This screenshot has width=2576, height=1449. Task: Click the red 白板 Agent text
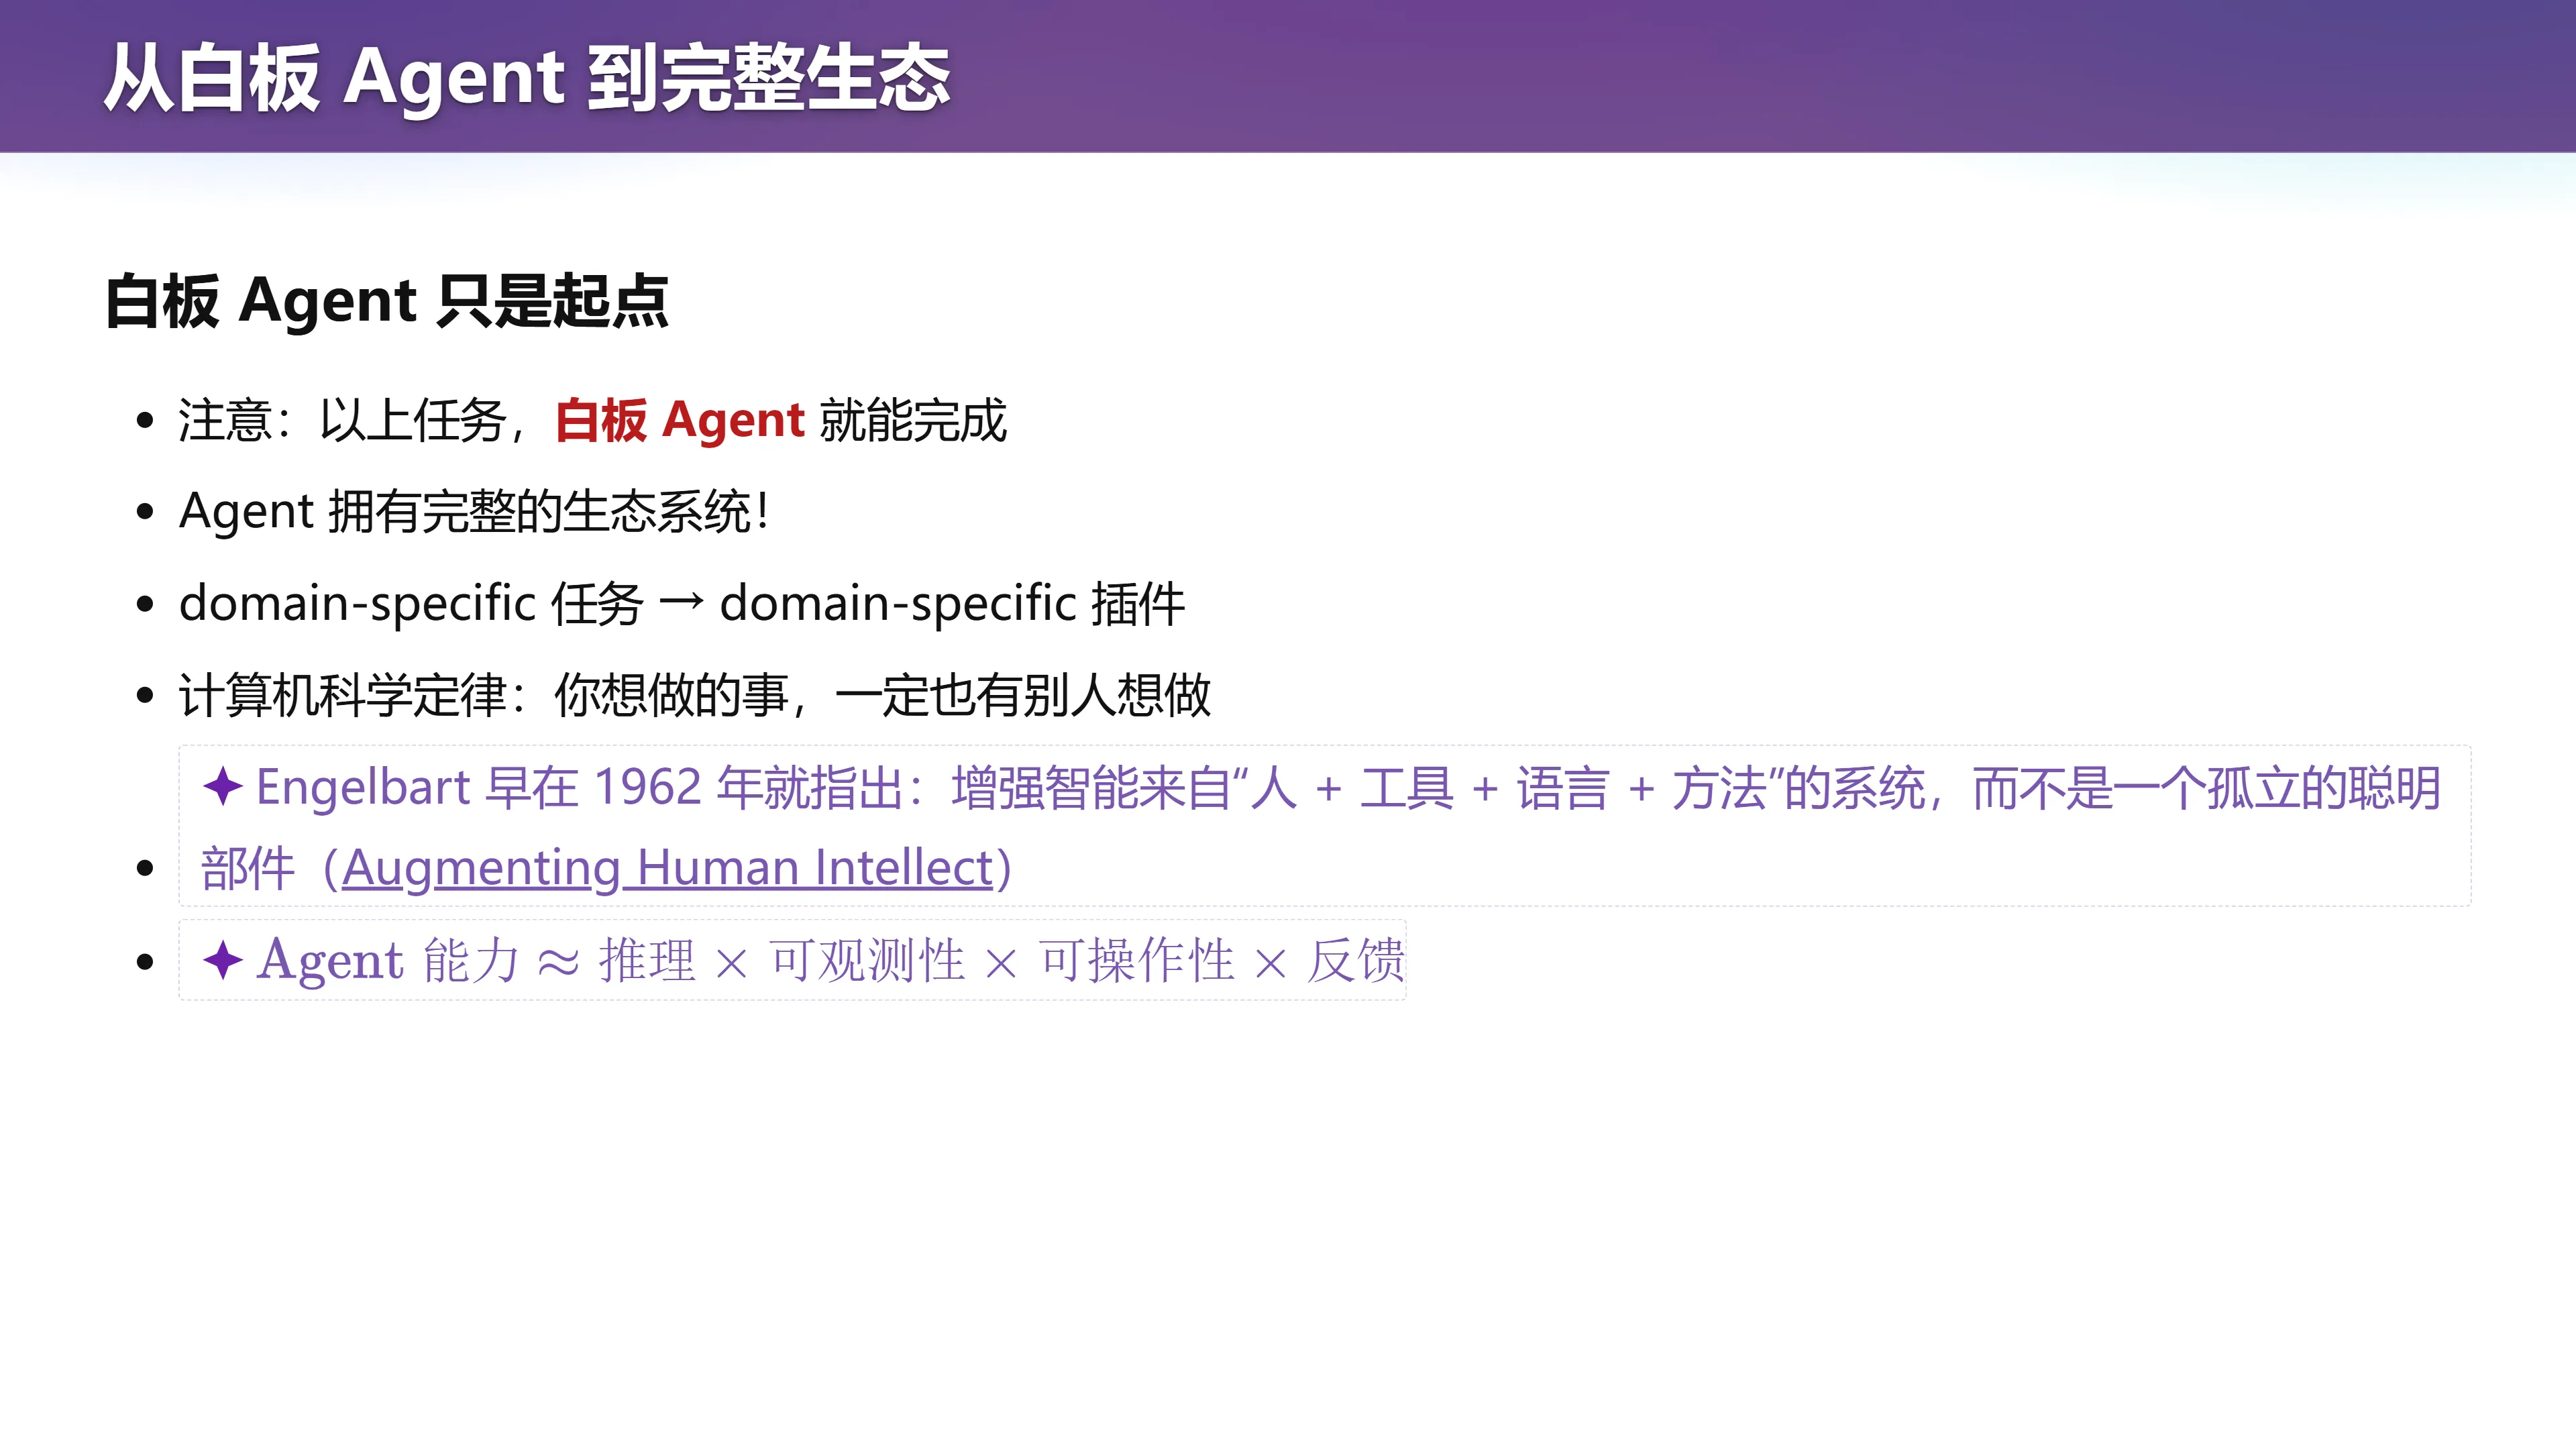680,420
